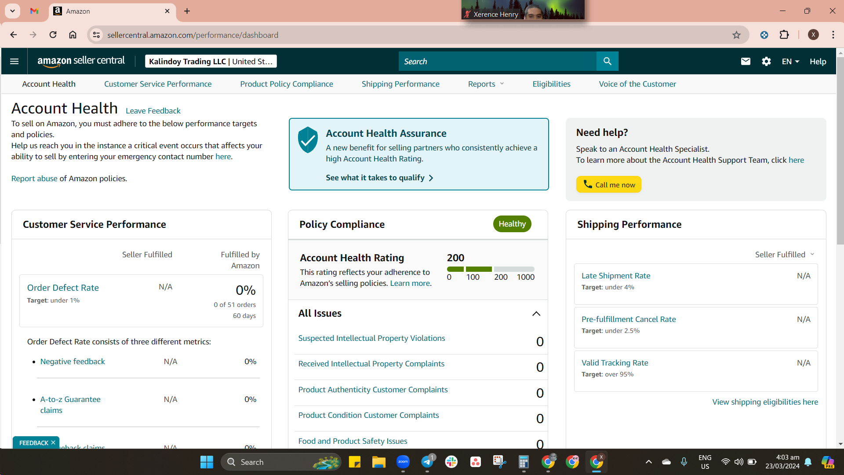Open the tab search dropdown arrow
This screenshot has height=475, width=844.
[x=12, y=11]
